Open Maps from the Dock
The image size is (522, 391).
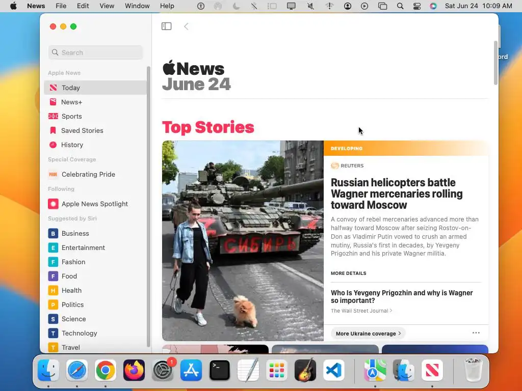tap(375, 370)
